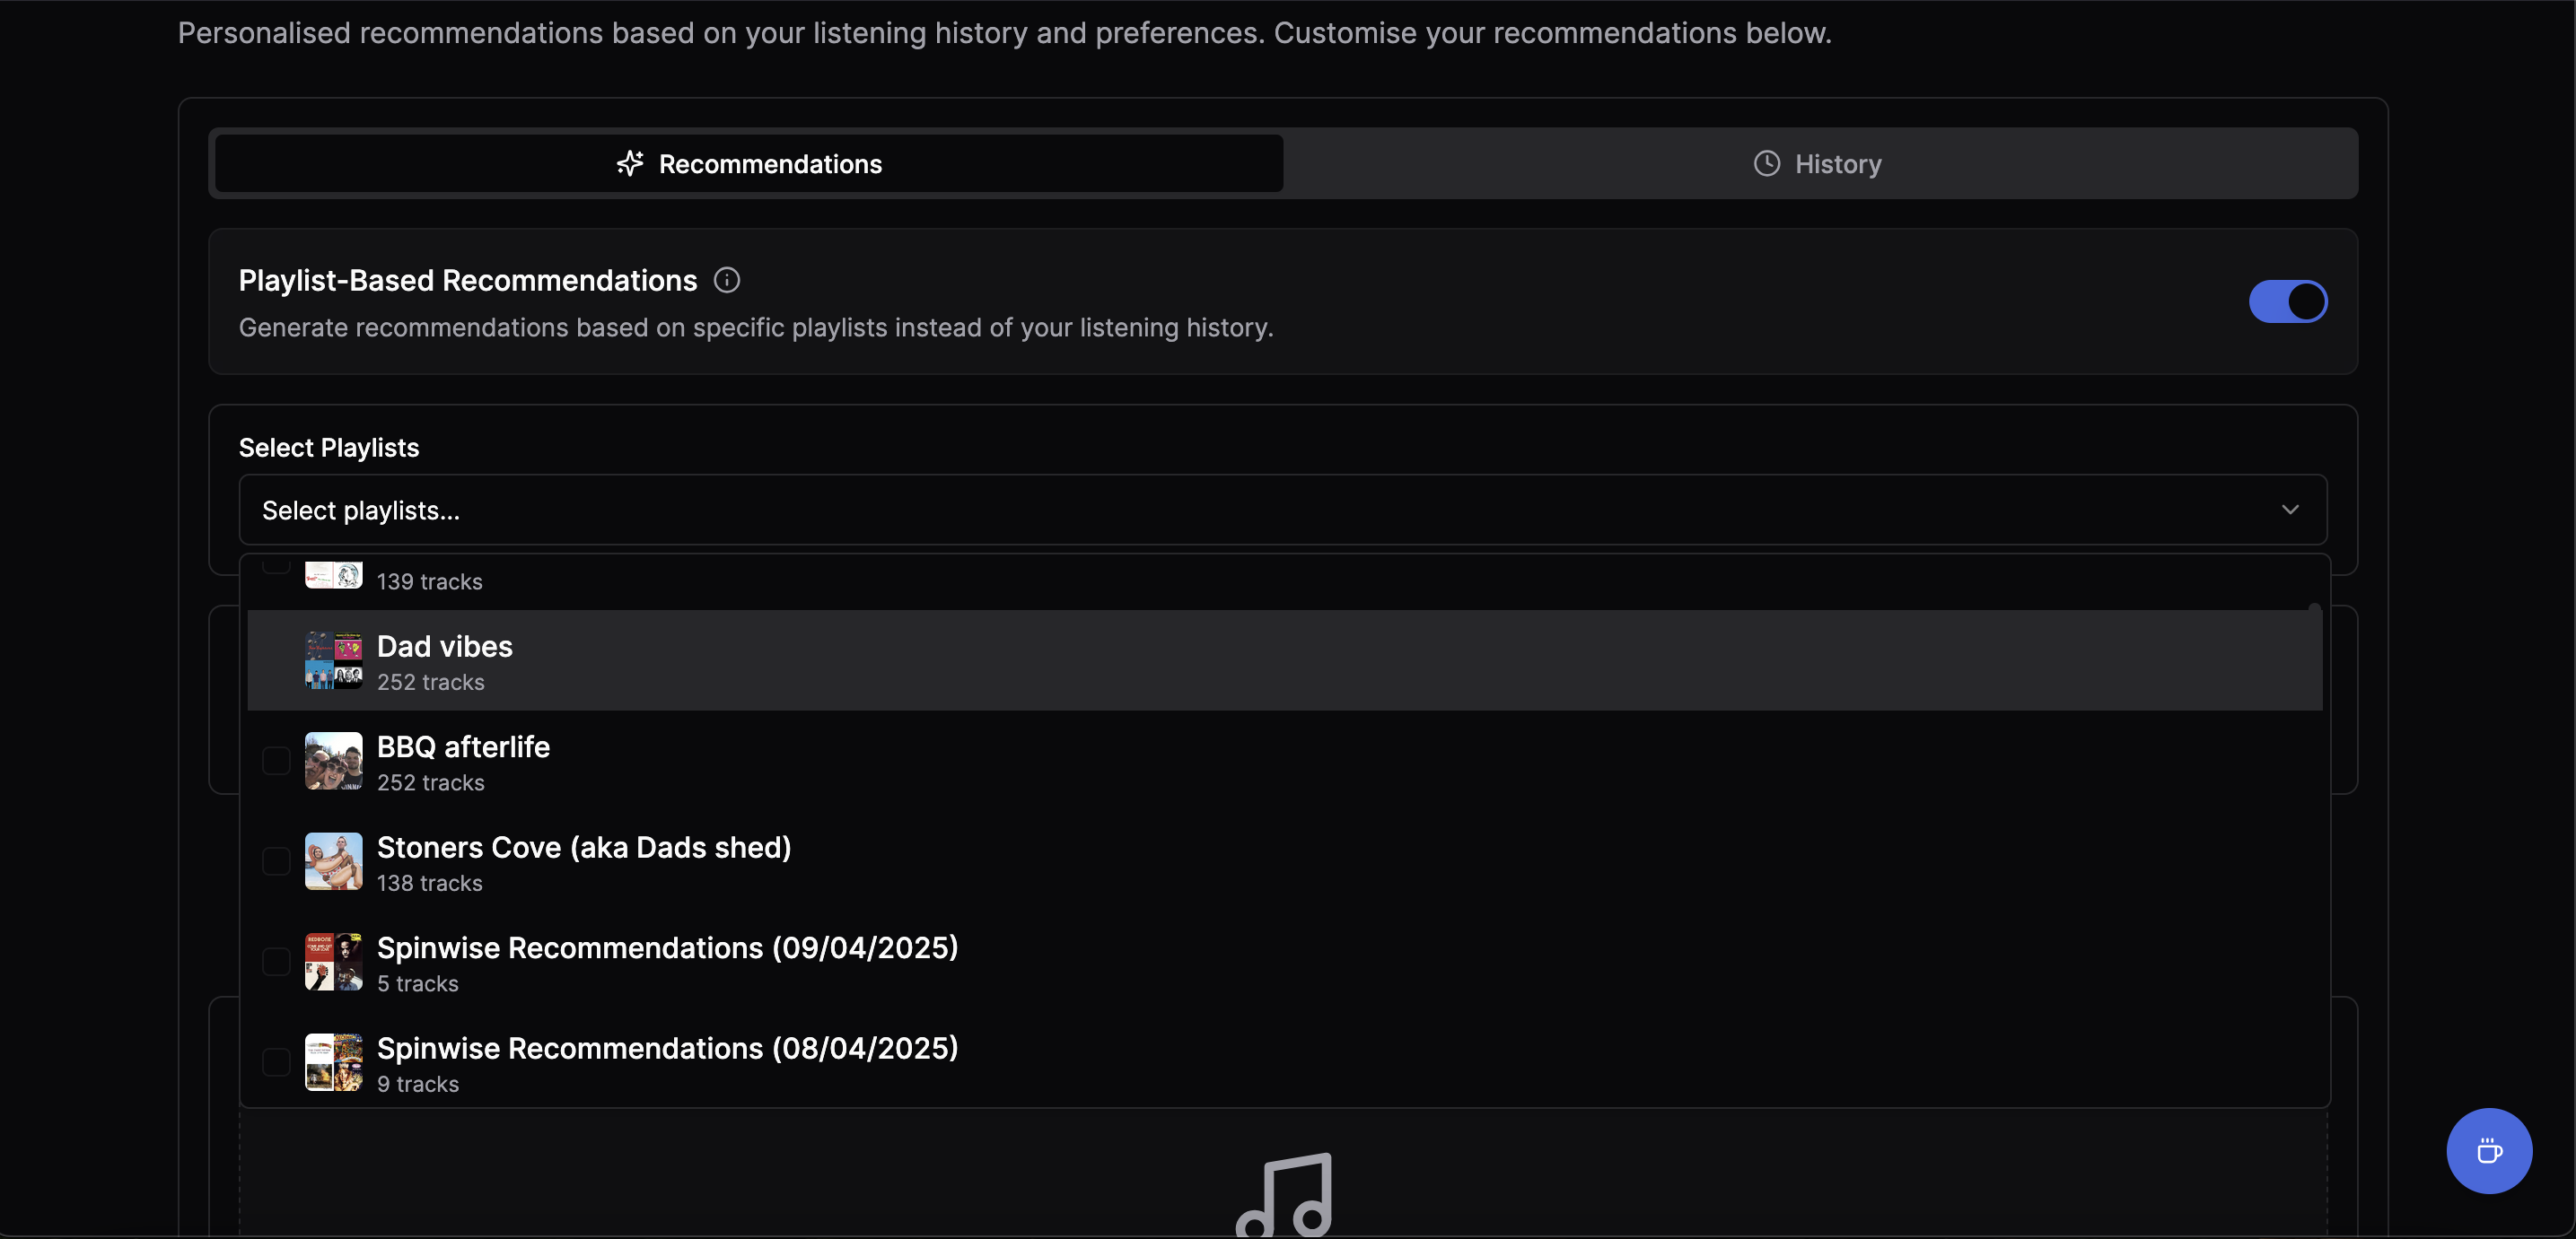Click the BBQ afterlife playlist cover thumbnail
2576x1239 pixels.
pyautogui.click(x=333, y=762)
